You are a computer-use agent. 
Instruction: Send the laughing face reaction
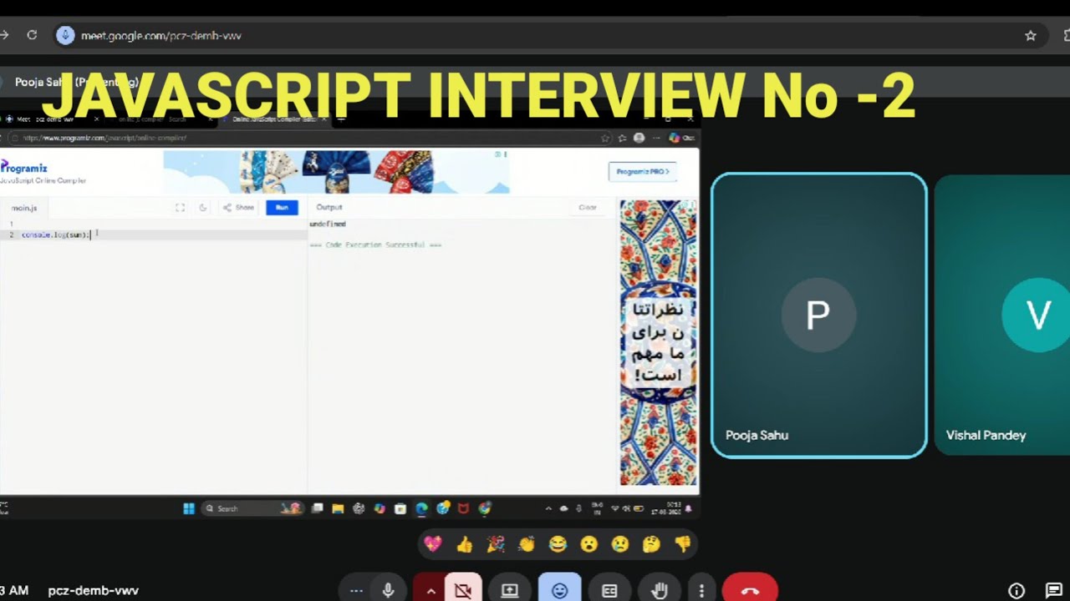pos(558,544)
